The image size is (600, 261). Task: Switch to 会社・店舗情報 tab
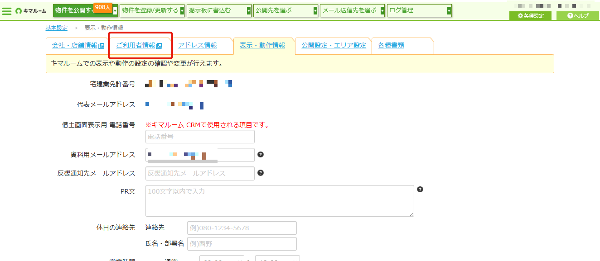coord(78,45)
